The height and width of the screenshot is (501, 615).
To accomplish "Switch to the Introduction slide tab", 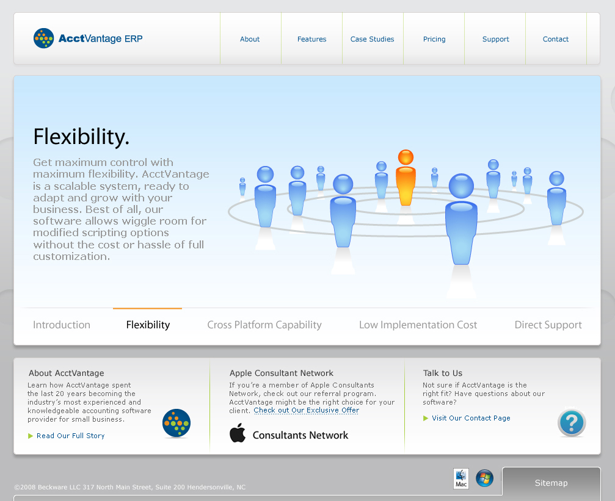I will pos(62,325).
